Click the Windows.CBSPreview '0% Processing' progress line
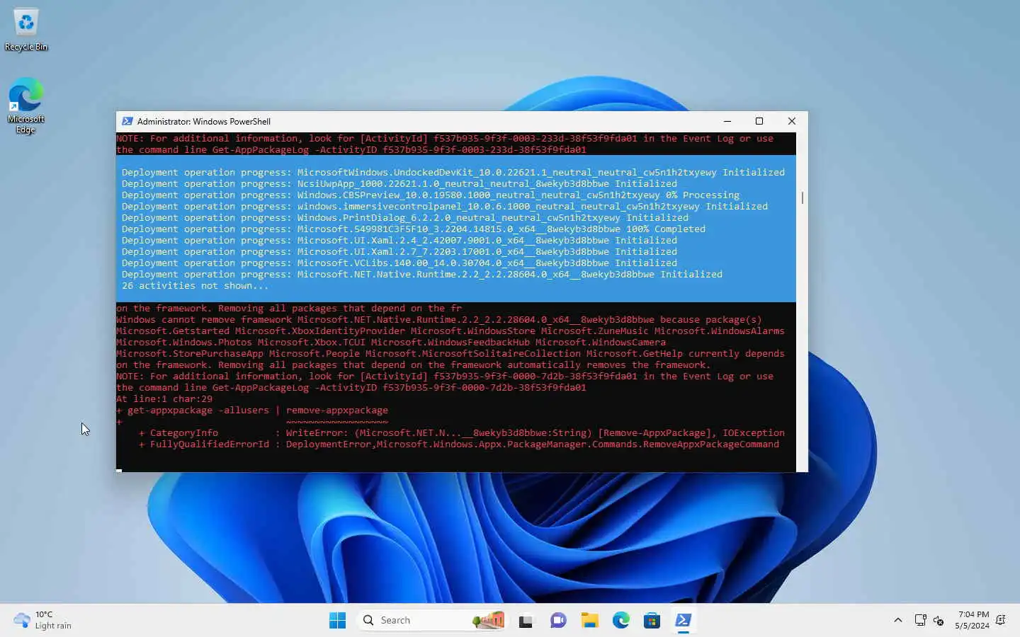Viewport: 1020px width, 637px height. pos(431,195)
